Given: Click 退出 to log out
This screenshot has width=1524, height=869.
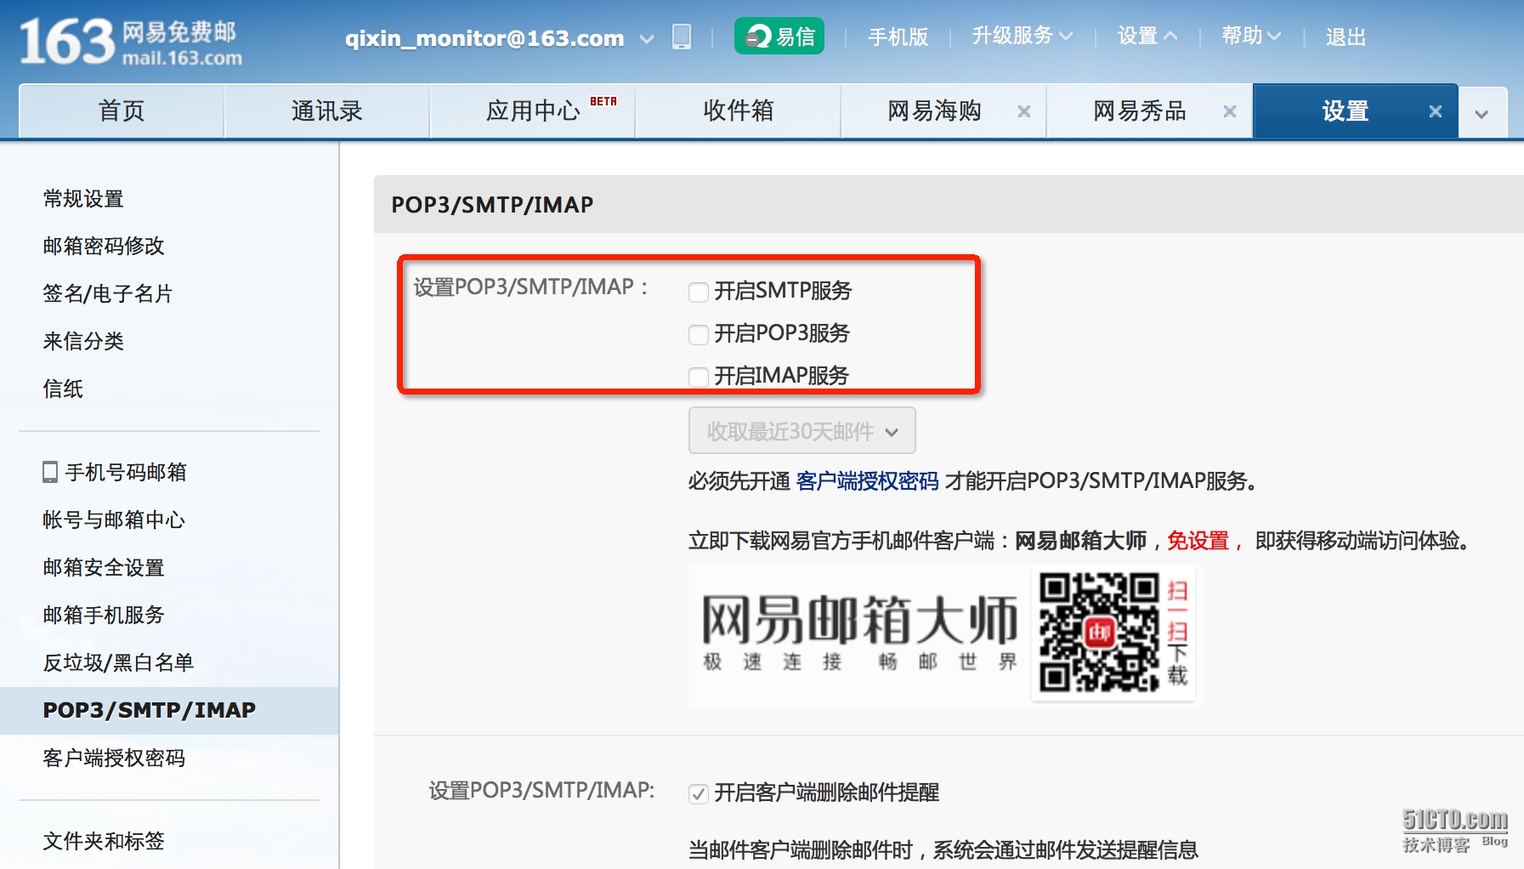Looking at the screenshot, I should tap(1346, 37).
